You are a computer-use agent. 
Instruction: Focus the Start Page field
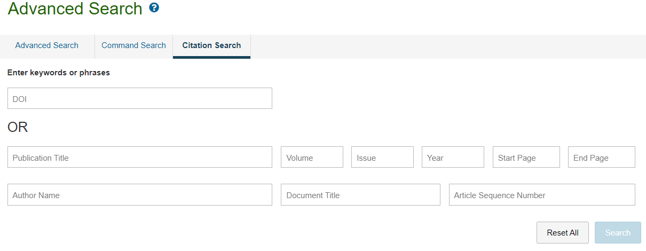[x=526, y=157]
